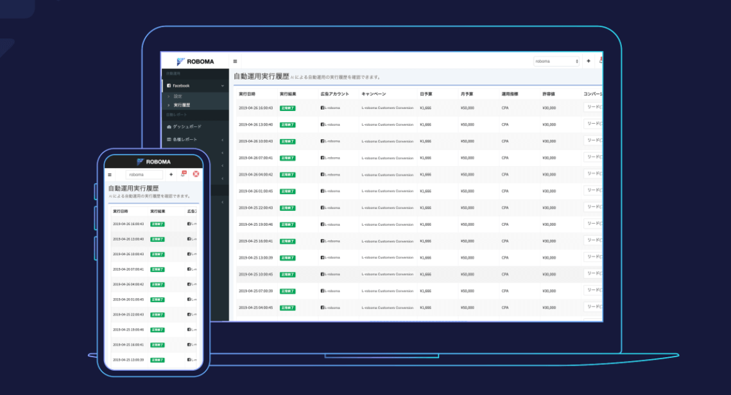731x395 pixels.
Task: Open the roboma account dropdown on the laptop
Action: click(556, 62)
